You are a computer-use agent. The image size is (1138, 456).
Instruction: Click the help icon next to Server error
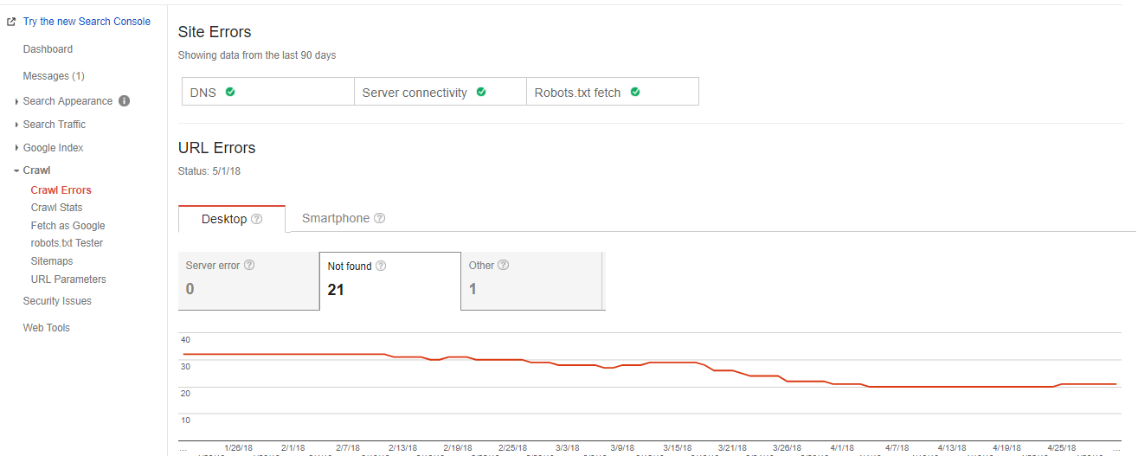(249, 266)
